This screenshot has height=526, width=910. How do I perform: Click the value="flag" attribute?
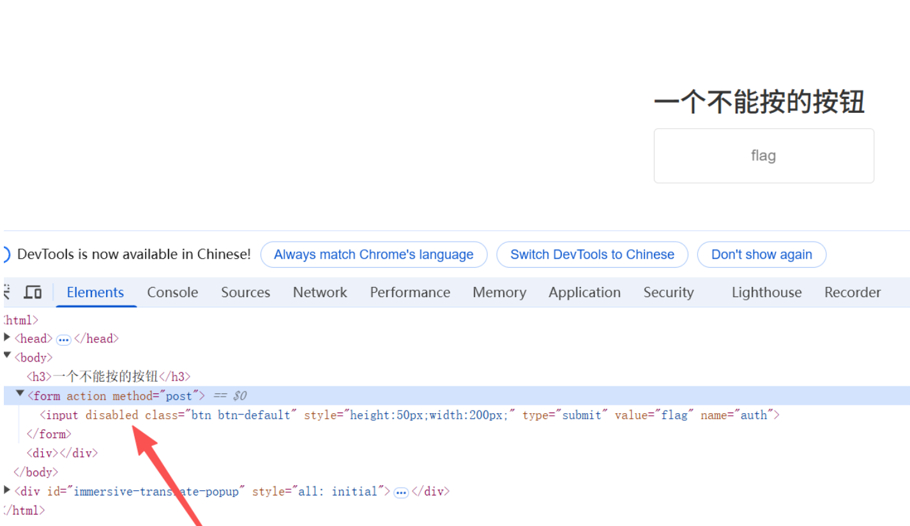click(x=654, y=415)
